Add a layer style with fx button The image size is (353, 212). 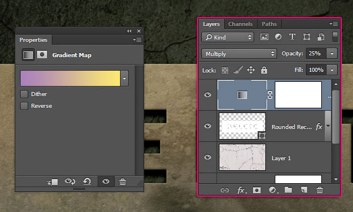[x=241, y=191]
